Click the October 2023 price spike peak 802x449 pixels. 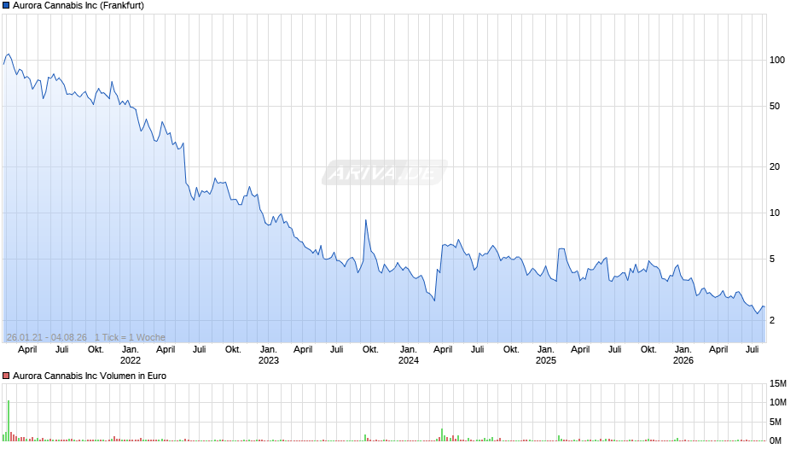click(x=366, y=220)
